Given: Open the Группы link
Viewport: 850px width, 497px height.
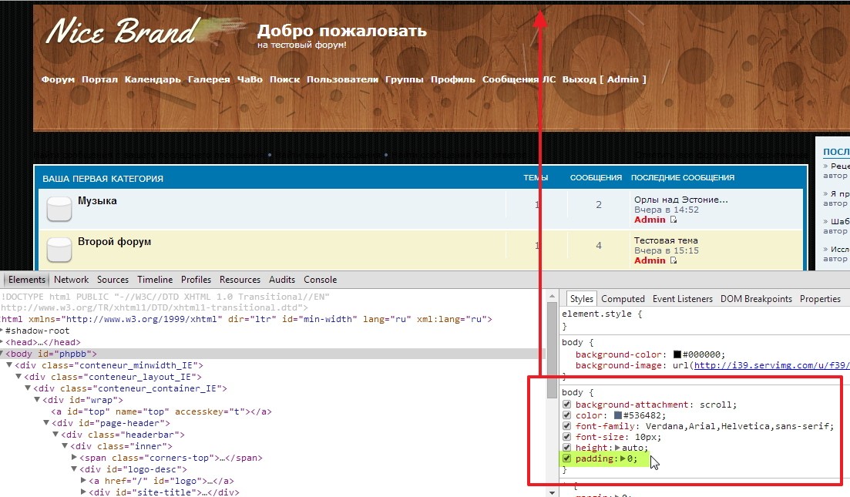Looking at the screenshot, I should (x=405, y=79).
